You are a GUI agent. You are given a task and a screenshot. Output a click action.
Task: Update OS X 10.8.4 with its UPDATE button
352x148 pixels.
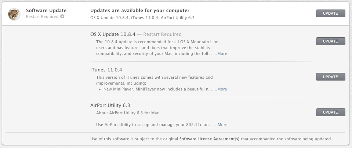point(330,41)
